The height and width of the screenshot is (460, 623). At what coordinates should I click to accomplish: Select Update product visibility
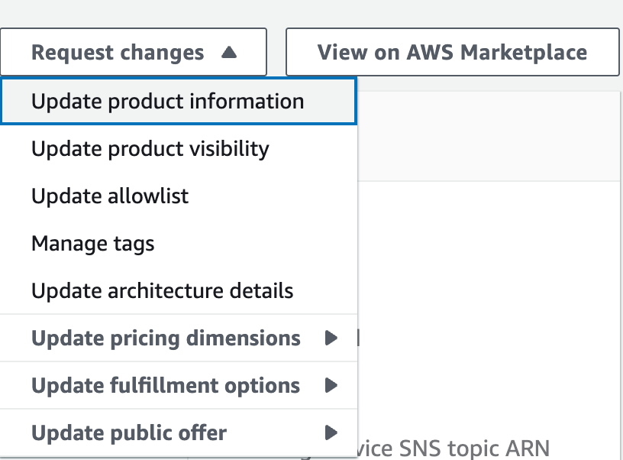(x=149, y=148)
